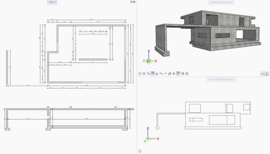This screenshot has height=154, width=270.
Task: Maximize the Plan:1 viewport window
Action: 132,2
